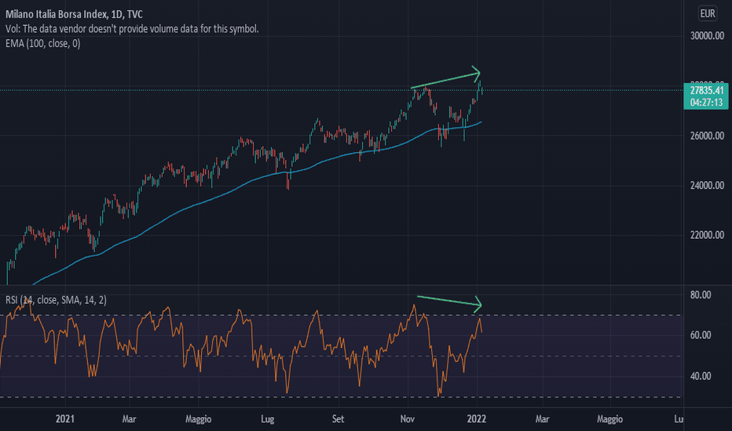Click the 2021 time axis label

[x=65, y=419]
